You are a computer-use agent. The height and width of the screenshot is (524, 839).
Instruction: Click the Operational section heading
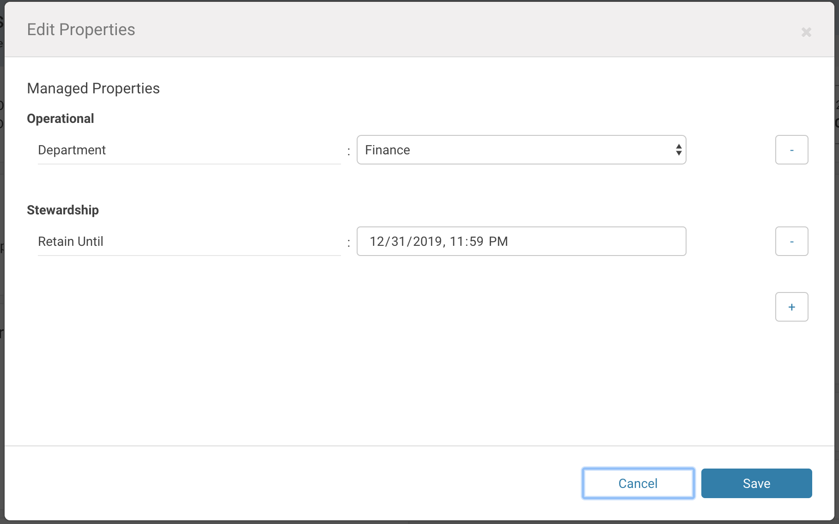click(x=60, y=119)
